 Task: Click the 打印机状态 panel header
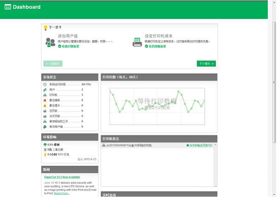(x=159, y=139)
